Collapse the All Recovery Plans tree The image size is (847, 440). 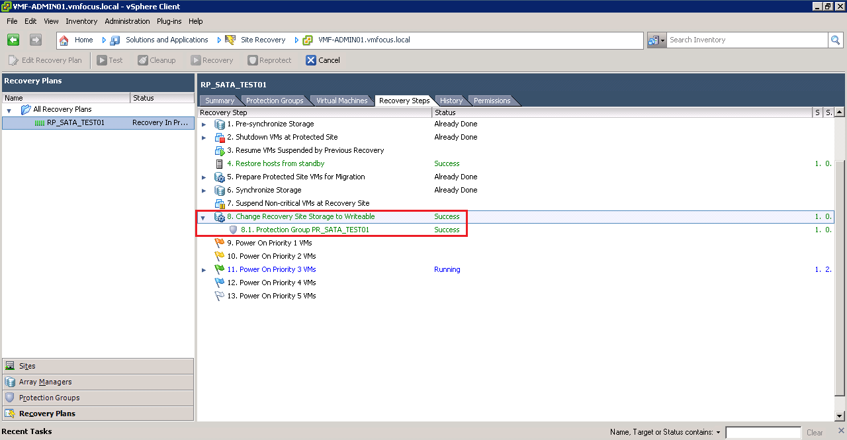click(9, 110)
